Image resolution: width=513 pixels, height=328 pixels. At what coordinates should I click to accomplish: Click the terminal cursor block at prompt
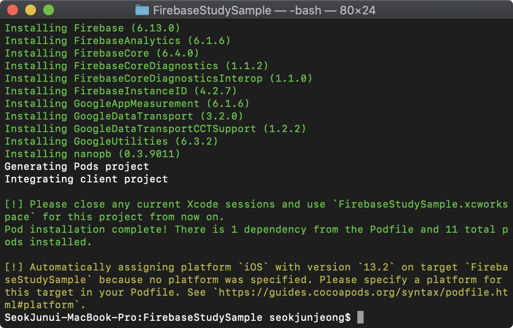(360, 317)
